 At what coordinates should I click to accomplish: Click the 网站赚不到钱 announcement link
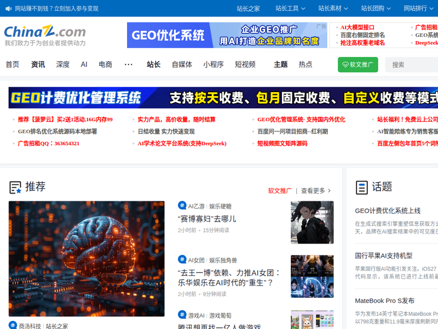(x=57, y=9)
